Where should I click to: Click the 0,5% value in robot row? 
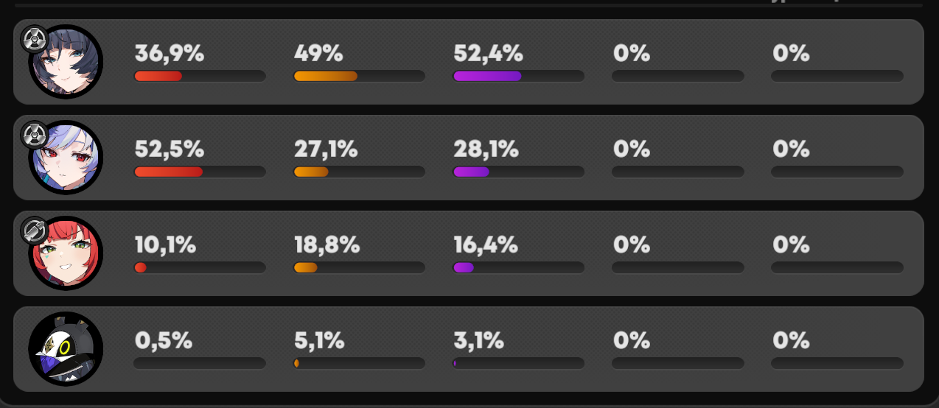pyautogui.click(x=164, y=341)
